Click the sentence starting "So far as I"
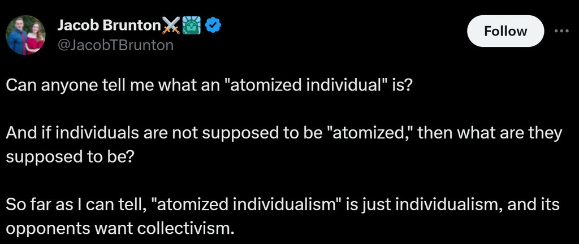Screen dimensions: 579x244 coord(283,216)
